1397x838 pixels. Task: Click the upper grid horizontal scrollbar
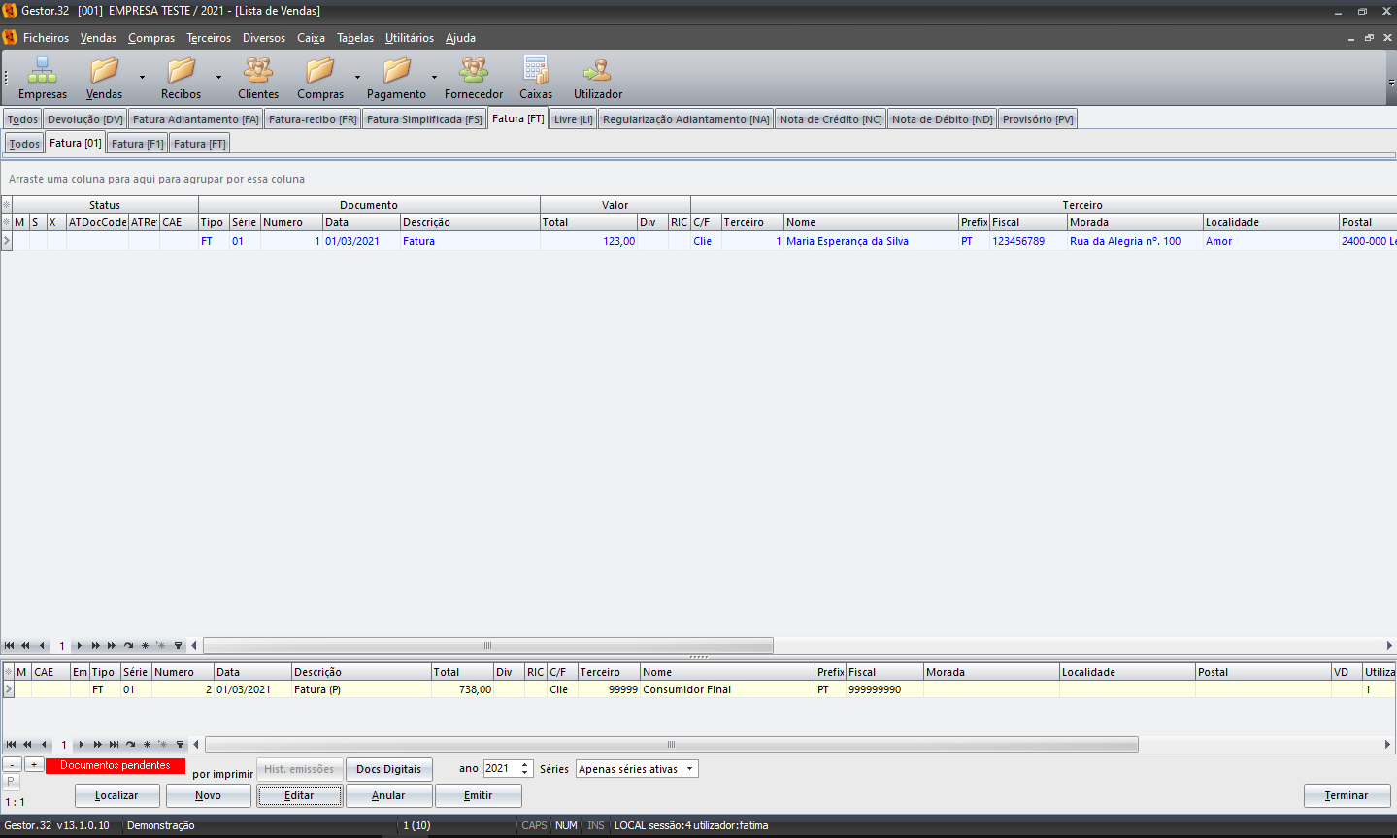[487, 646]
